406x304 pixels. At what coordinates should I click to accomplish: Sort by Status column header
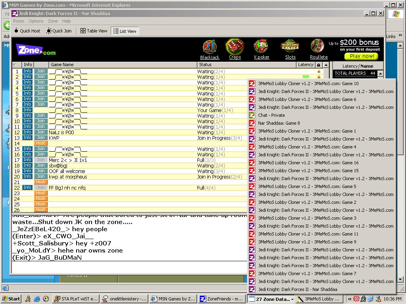point(247,65)
